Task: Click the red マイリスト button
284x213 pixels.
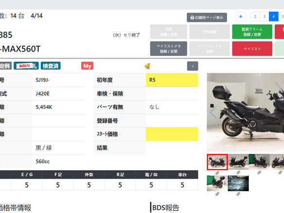Action: coord(252,49)
